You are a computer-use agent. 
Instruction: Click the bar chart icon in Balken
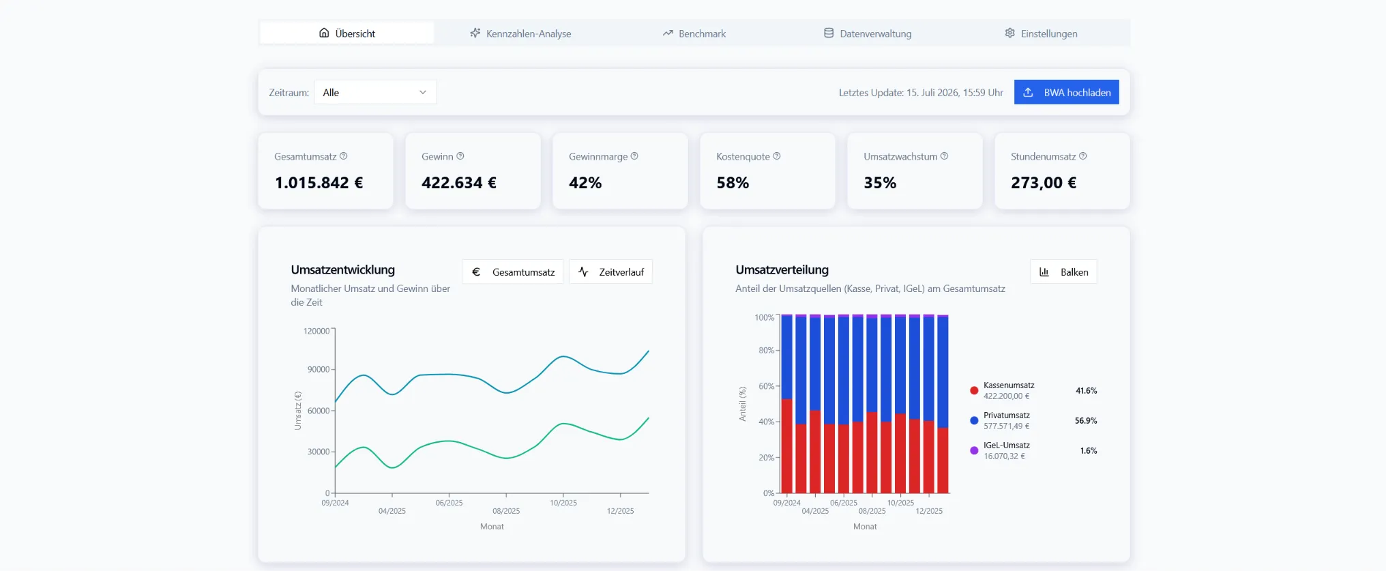pos(1044,272)
